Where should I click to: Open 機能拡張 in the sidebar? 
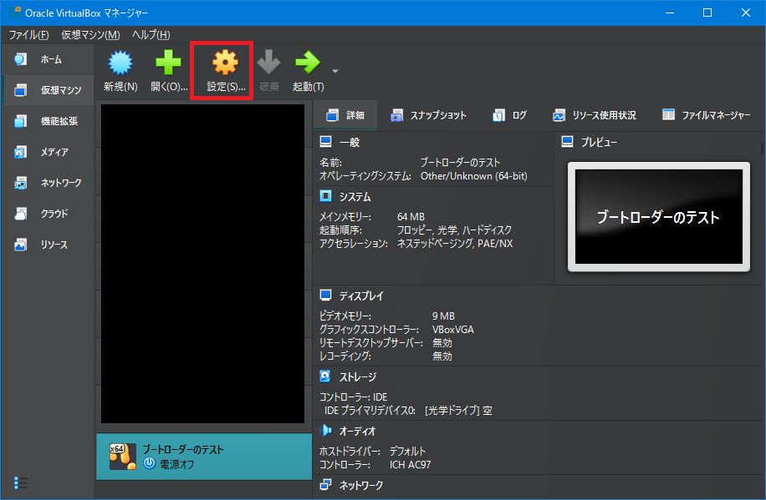47,121
